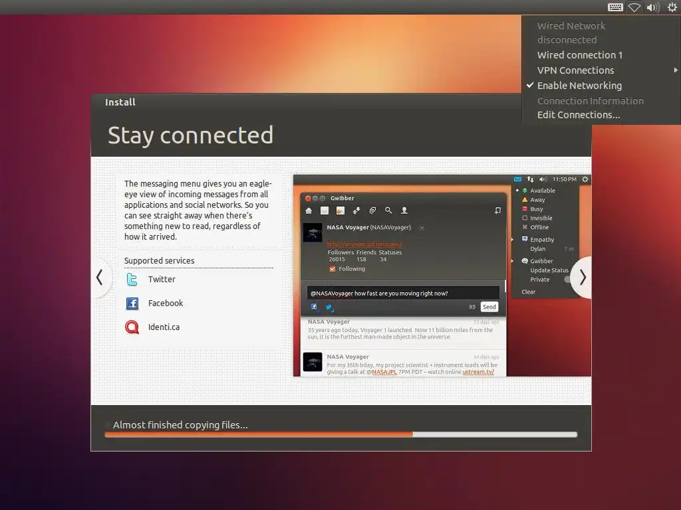This screenshot has height=510, width=681.
Task: Set status to Away
Action: tap(537, 200)
